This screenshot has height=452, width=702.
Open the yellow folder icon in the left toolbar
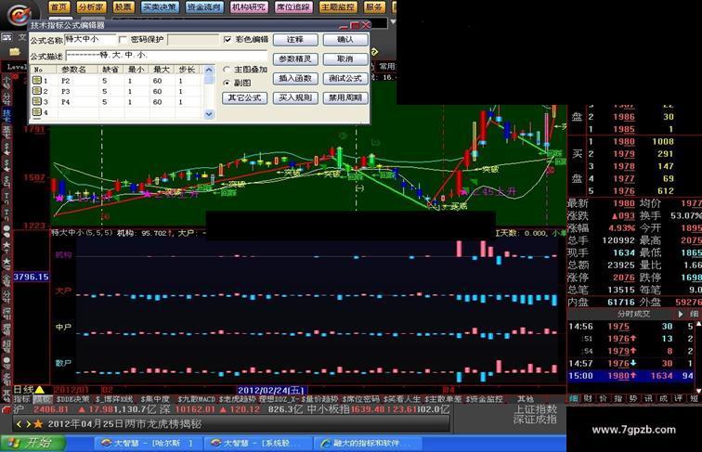[x=15, y=52]
